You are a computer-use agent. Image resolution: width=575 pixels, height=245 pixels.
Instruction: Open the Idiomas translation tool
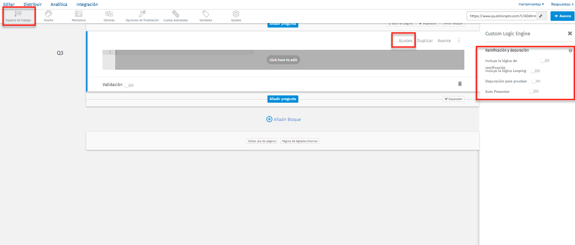point(109,16)
